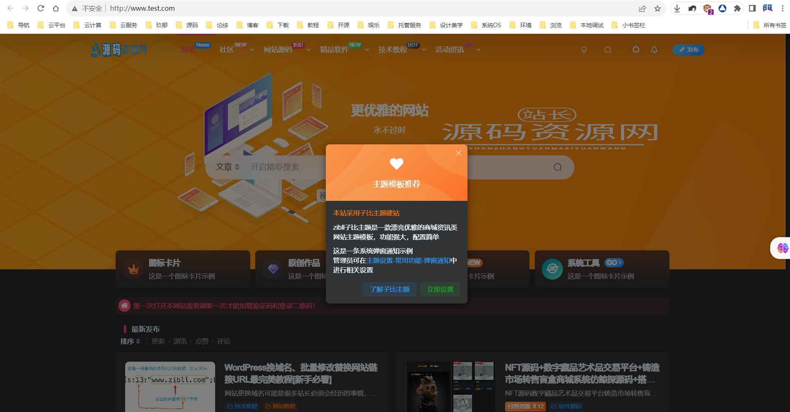Screen dimensions: 790x412
Task: Select the 首页 navigation item
Action: pos(188,49)
